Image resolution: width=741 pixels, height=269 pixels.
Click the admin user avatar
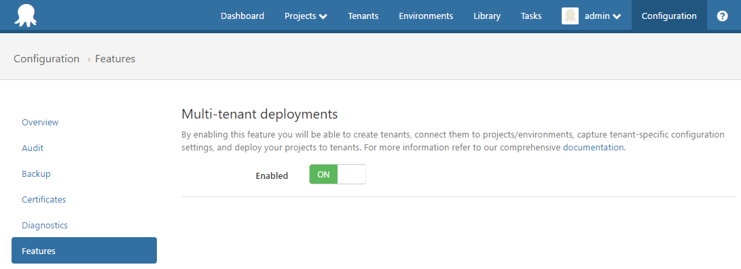coord(570,16)
